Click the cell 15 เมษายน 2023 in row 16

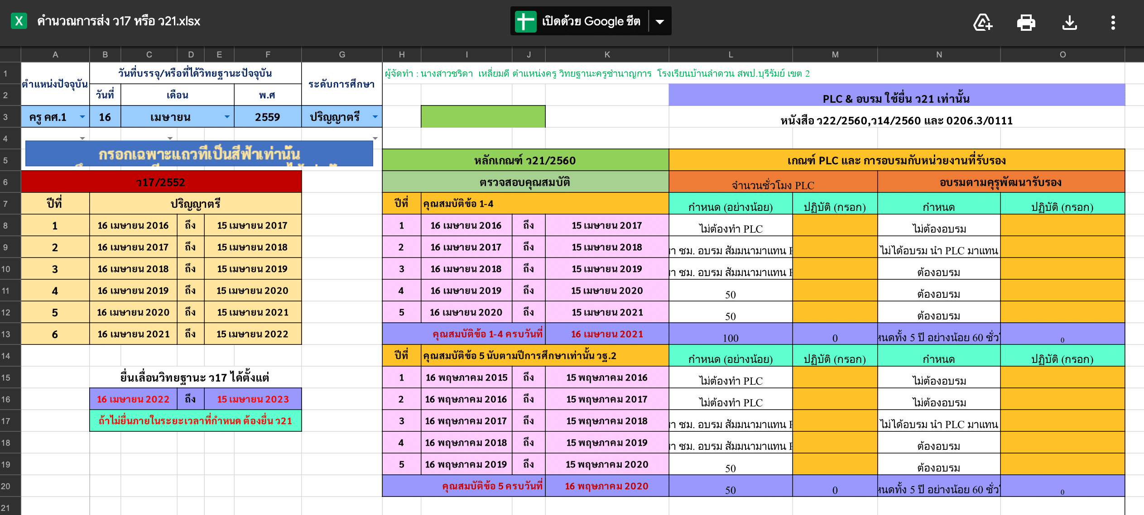[253, 399]
